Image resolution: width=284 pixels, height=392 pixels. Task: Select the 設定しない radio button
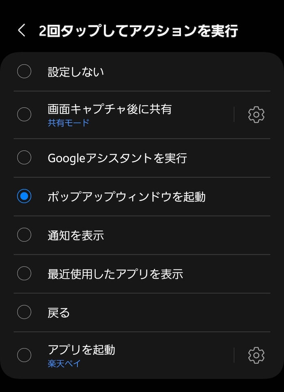24,71
